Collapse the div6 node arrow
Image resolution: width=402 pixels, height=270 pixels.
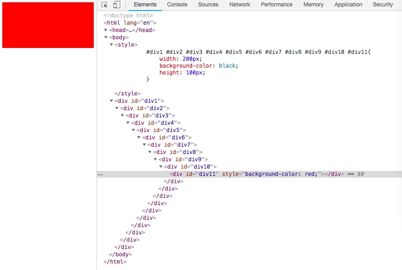tap(139, 138)
